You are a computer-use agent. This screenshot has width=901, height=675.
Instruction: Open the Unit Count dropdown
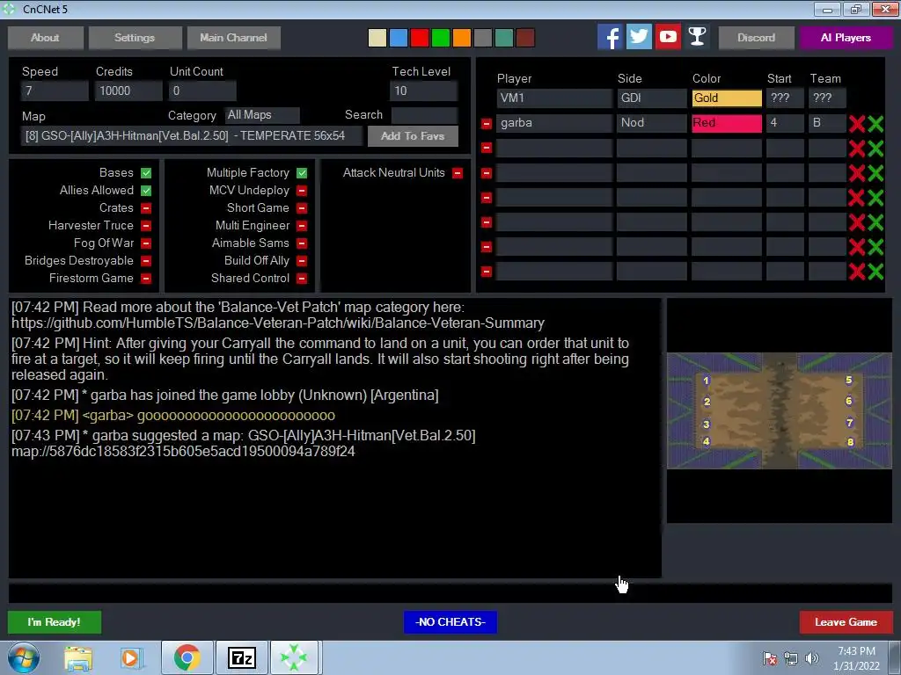pyautogui.click(x=202, y=91)
